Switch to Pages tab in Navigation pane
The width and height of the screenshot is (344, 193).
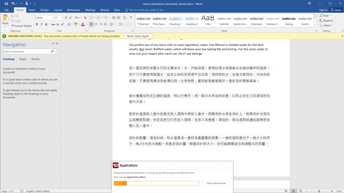(23, 59)
